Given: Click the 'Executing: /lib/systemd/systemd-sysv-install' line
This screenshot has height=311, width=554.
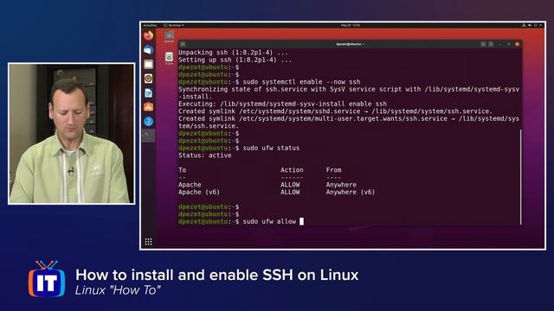Looking at the screenshot, I should coord(282,104).
